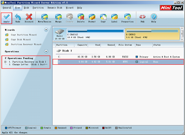Open the Disk menu

(x=26, y=8)
